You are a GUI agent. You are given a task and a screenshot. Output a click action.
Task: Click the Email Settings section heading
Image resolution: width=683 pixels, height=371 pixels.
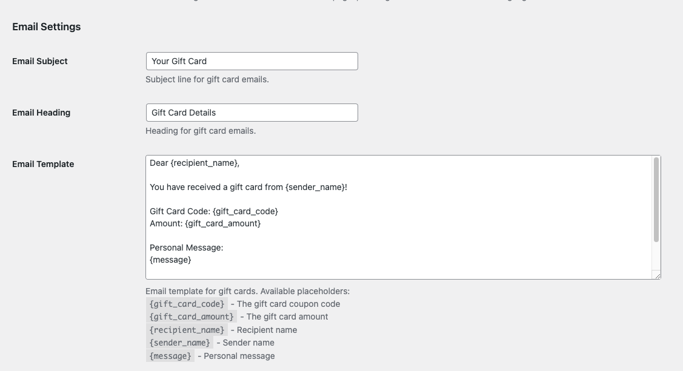click(x=47, y=27)
